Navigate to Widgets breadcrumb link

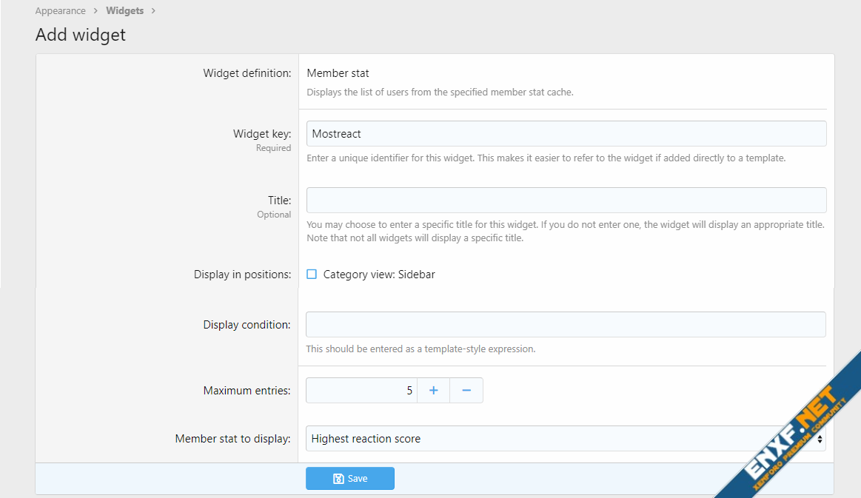[124, 11]
